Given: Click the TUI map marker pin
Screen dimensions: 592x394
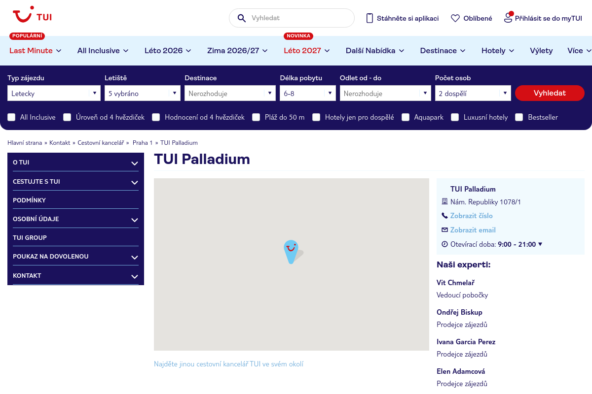Looking at the screenshot, I should 291,252.
